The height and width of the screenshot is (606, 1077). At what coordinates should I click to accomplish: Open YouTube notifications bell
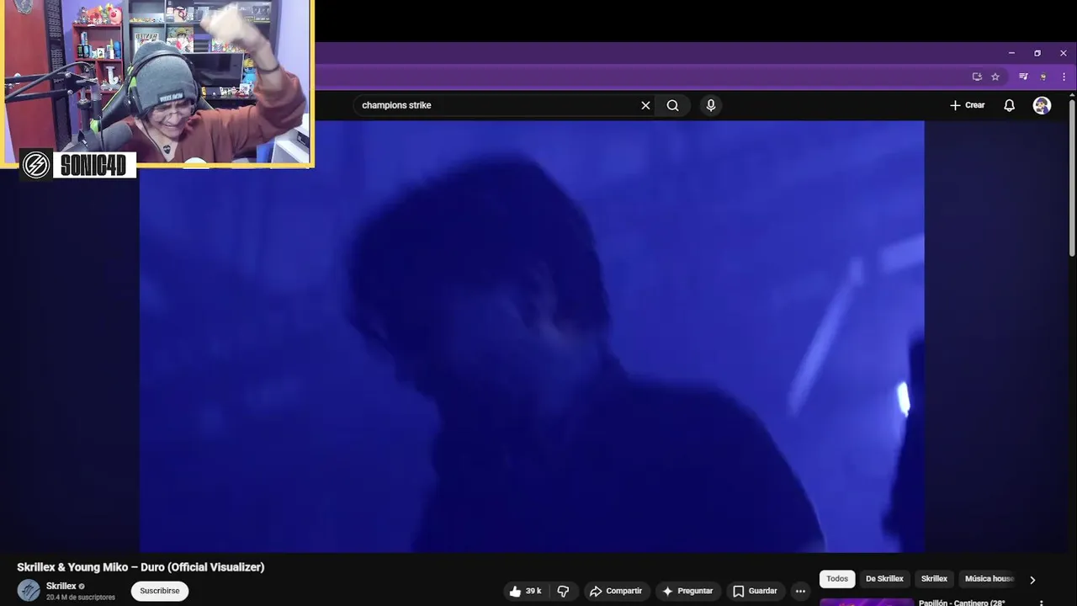click(1009, 105)
